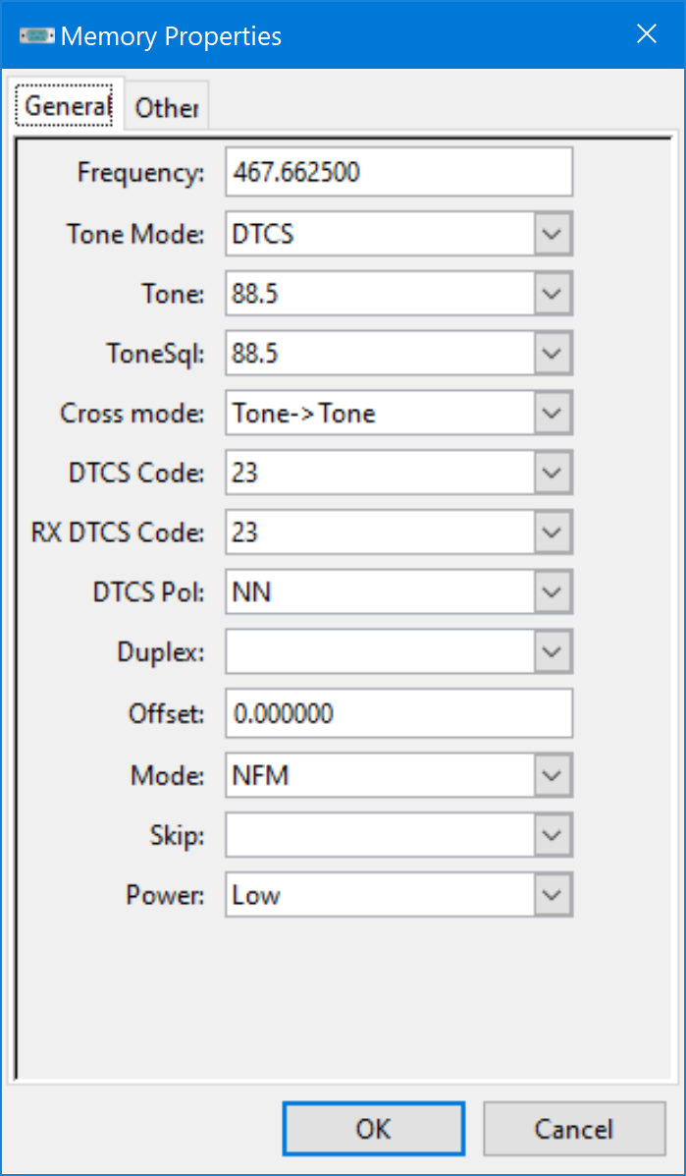Click the Frequency input field
Viewport: 686px width, 1176px height.
pos(399,172)
